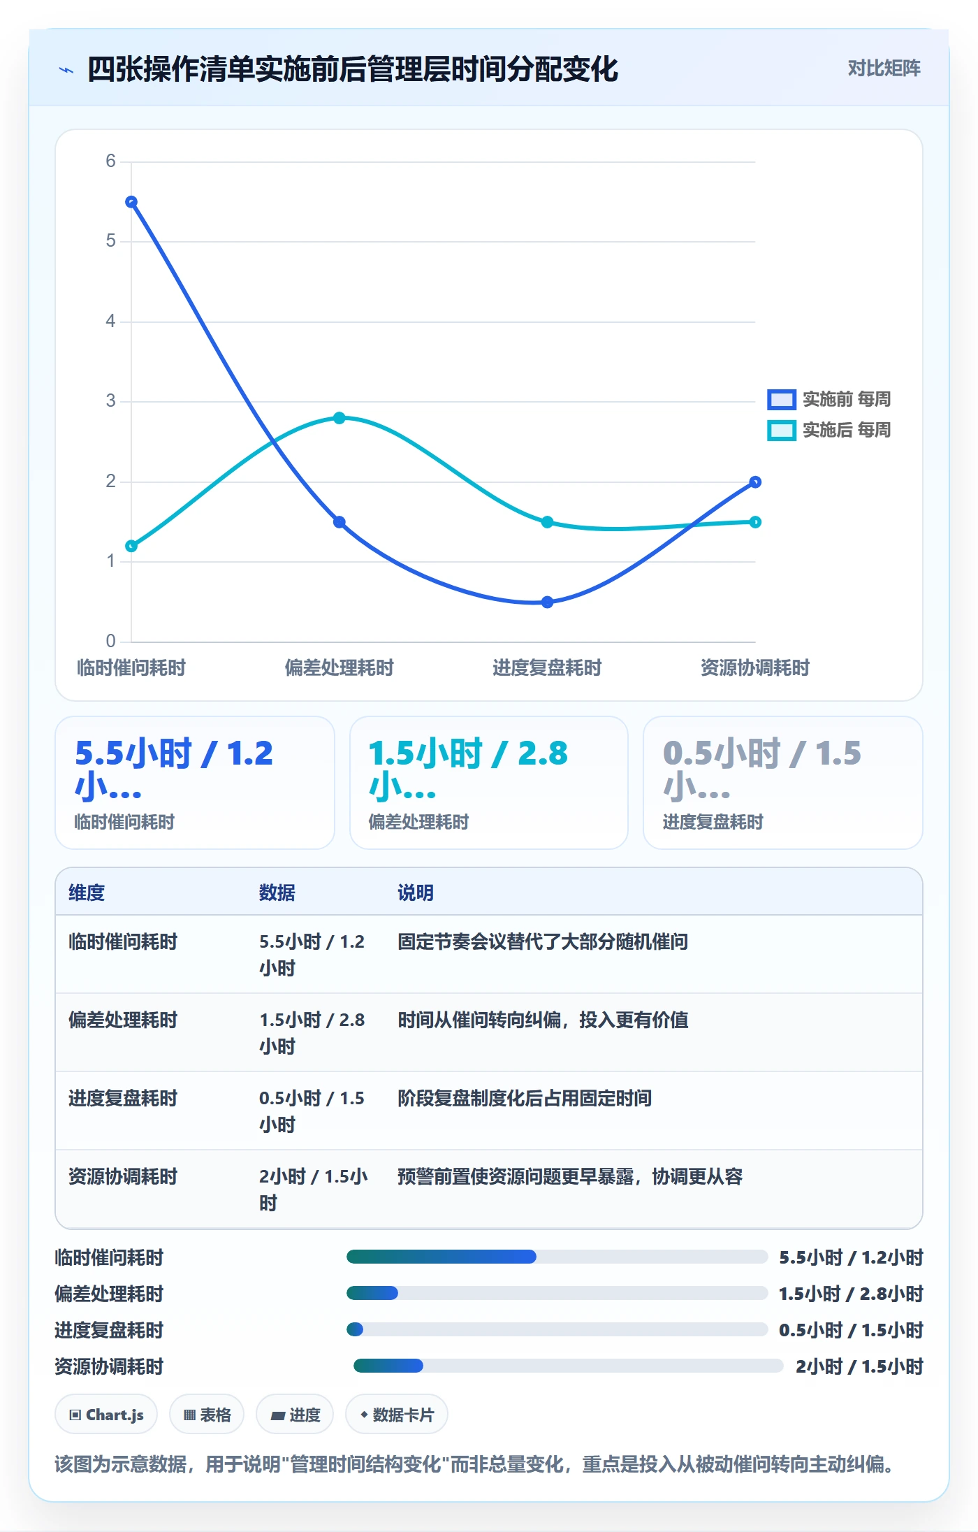Select the 临时催问耗时 table row cell
Screen dimensions: 978x1532
pyautogui.click(x=123, y=941)
